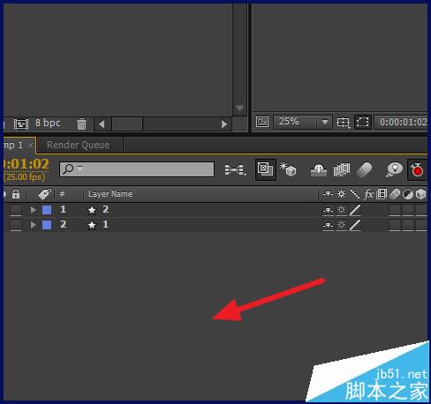Click the Brainstorm lightbulb icon
The width and height of the screenshot is (431, 404).
(x=394, y=169)
